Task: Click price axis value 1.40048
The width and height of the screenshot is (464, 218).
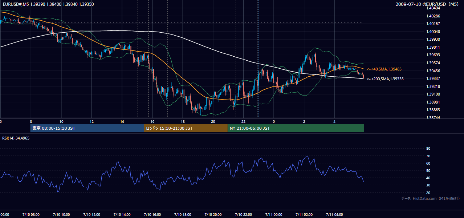Action: point(433,32)
